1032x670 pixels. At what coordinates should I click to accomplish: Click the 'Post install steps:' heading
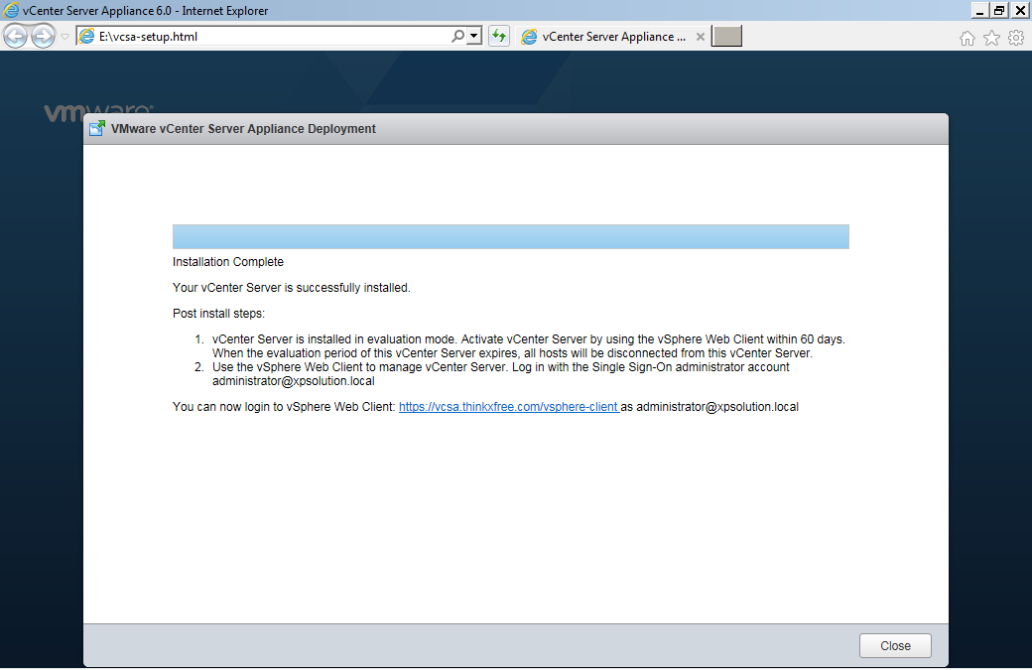point(218,314)
